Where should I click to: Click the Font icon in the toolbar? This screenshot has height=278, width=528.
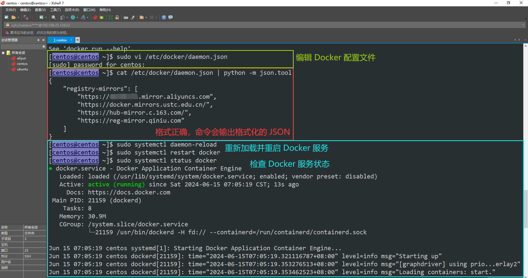click(x=83, y=17)
